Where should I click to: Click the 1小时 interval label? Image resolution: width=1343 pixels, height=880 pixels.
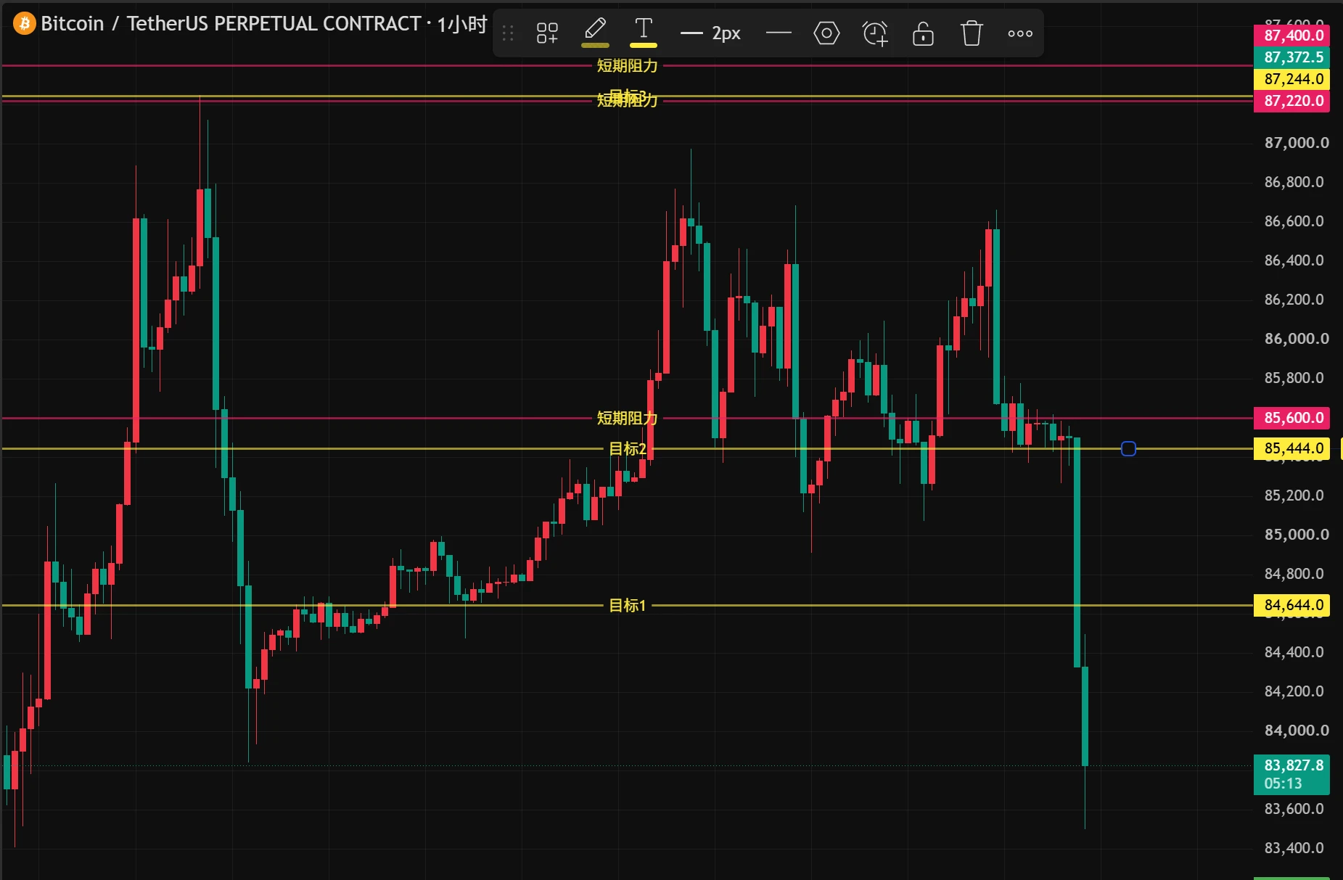click(461, 25)
